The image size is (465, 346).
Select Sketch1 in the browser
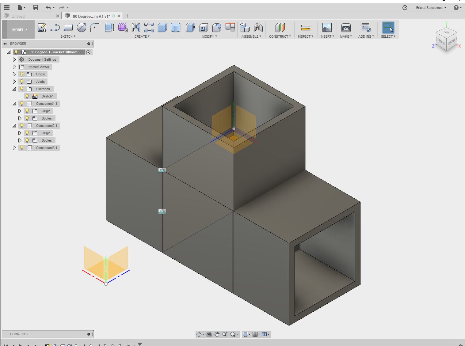[48, 96]
